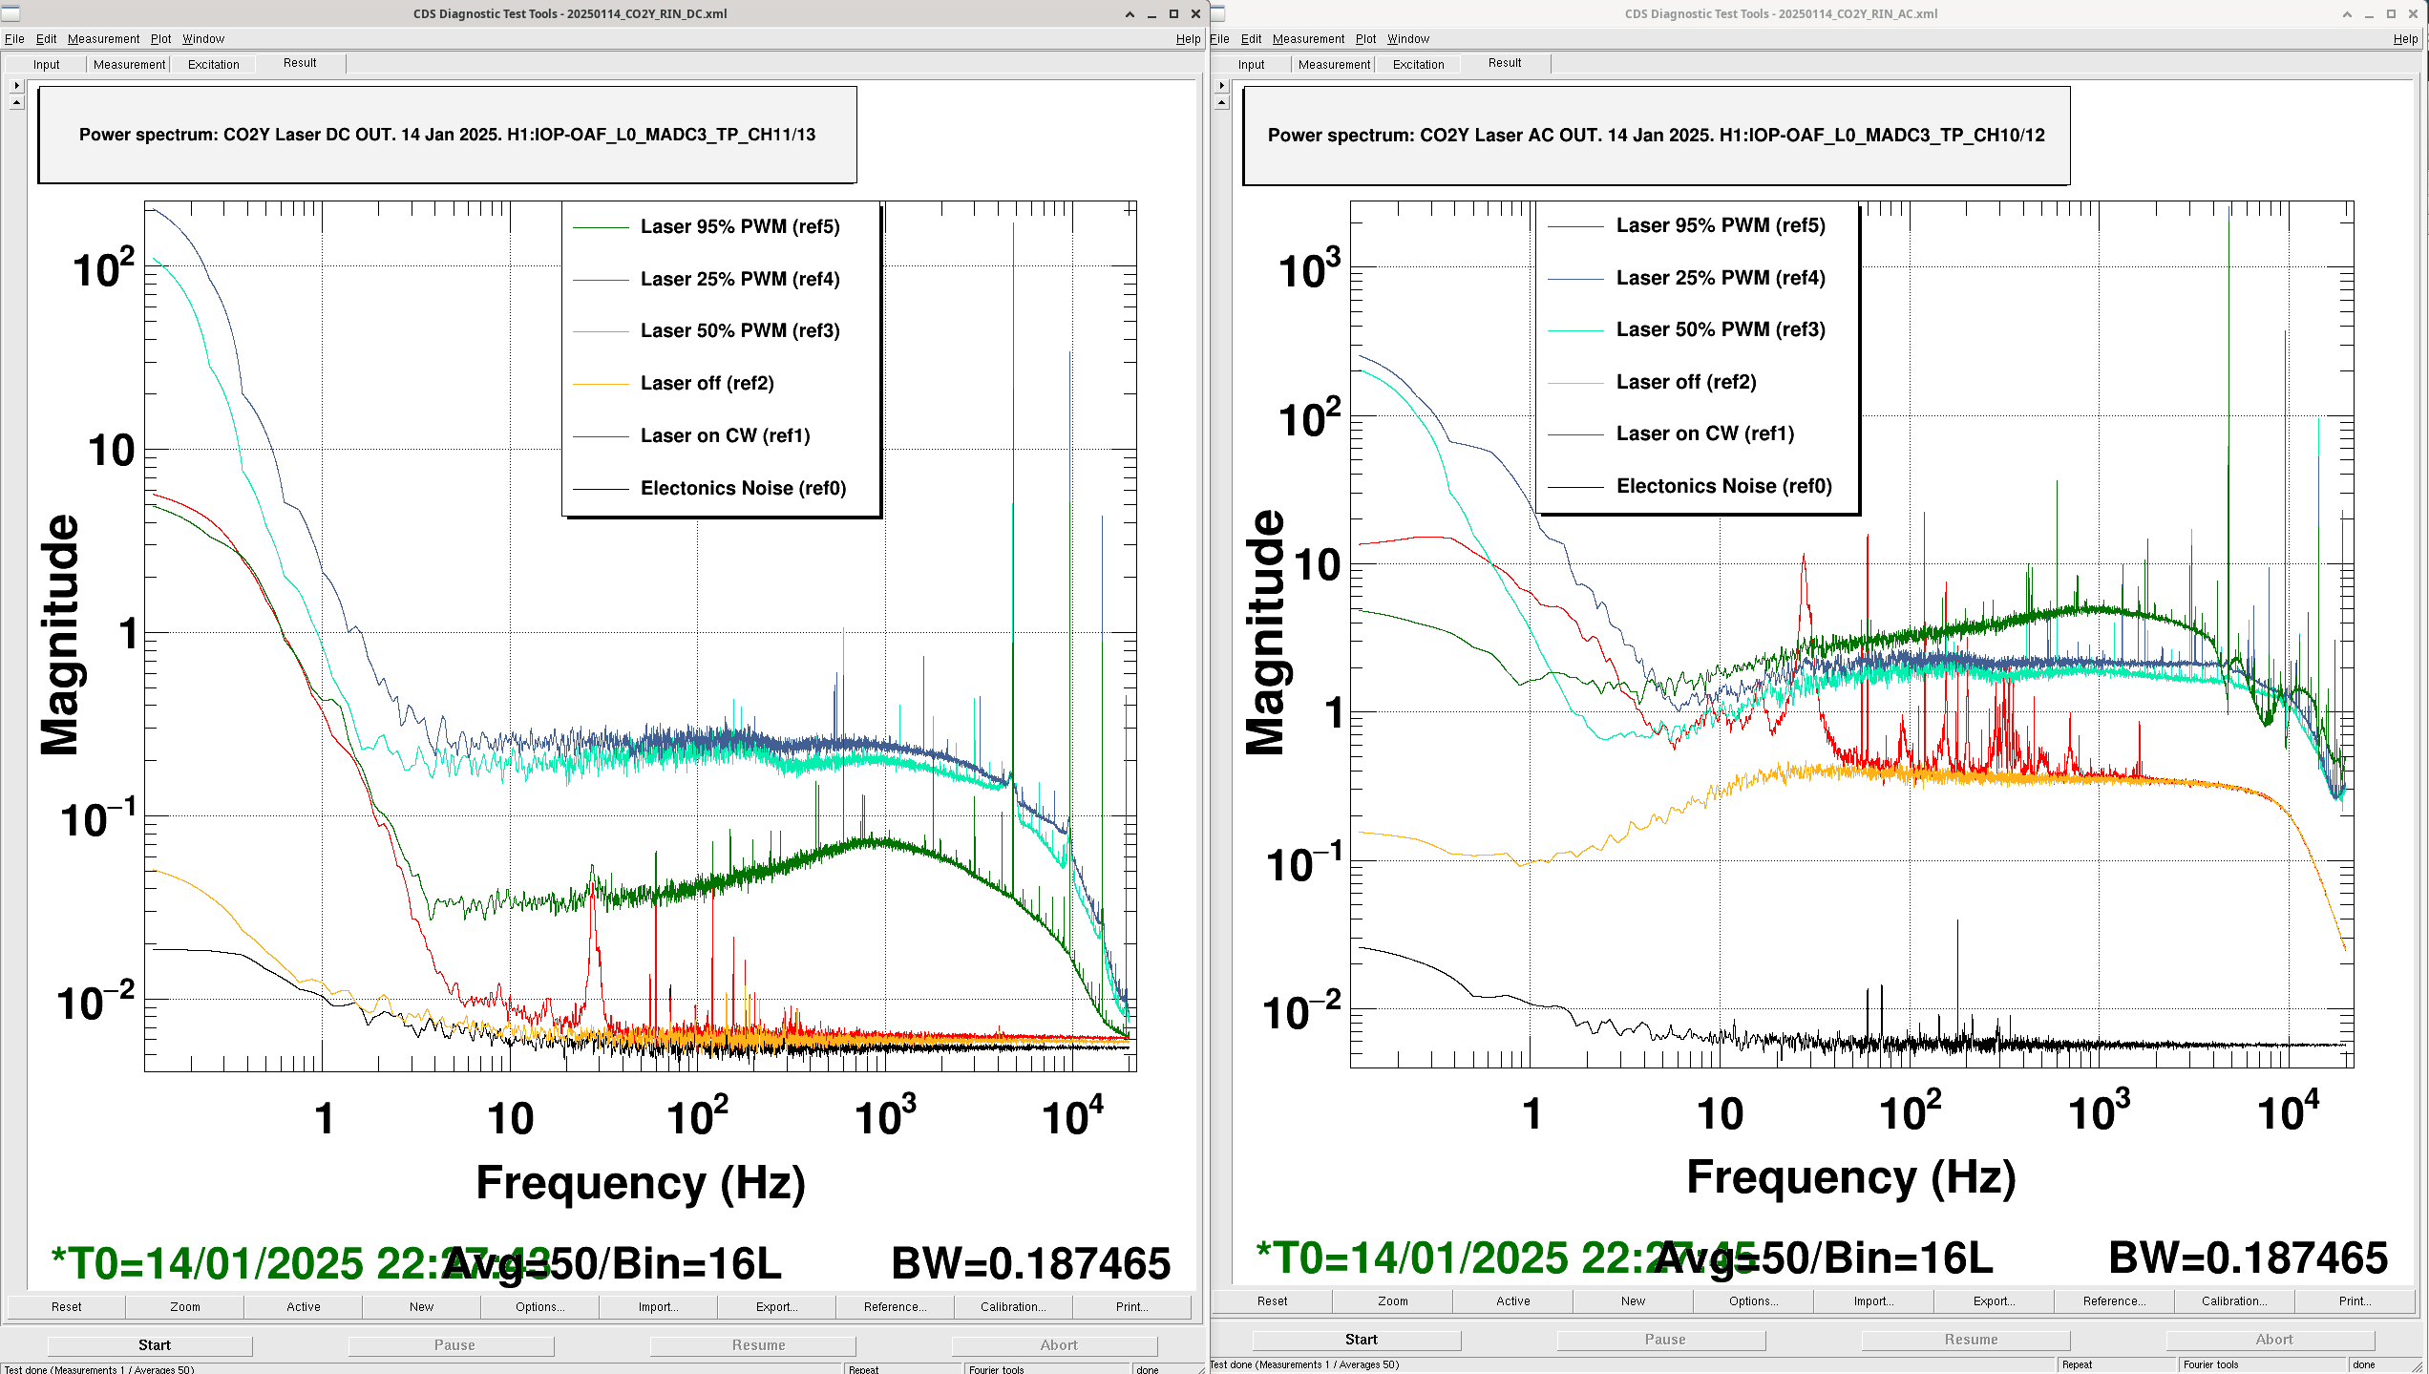Image resolution: width=2429 pixels, height=1374 pixels.
Task: Open the Help menu in AC window
Action: 2405,39
